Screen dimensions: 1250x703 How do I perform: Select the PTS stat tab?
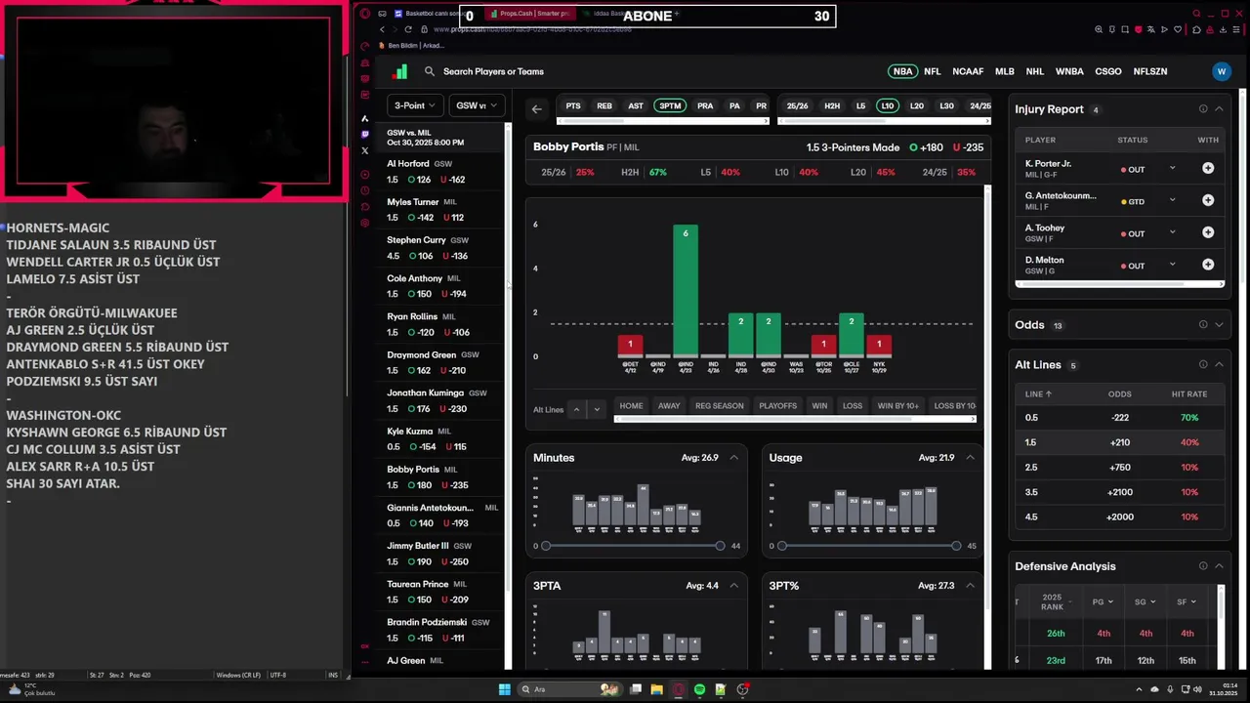[573, 105]
